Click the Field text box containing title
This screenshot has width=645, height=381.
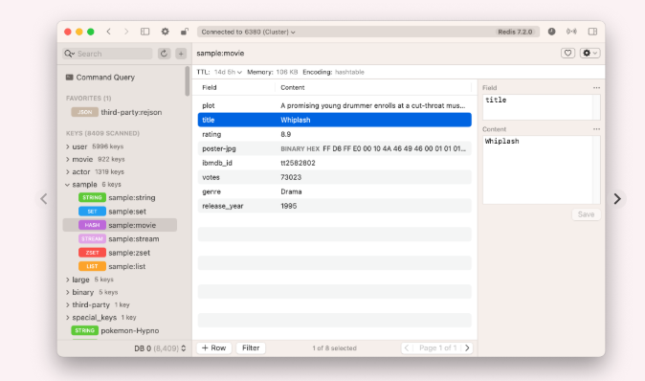coord(541,107)
